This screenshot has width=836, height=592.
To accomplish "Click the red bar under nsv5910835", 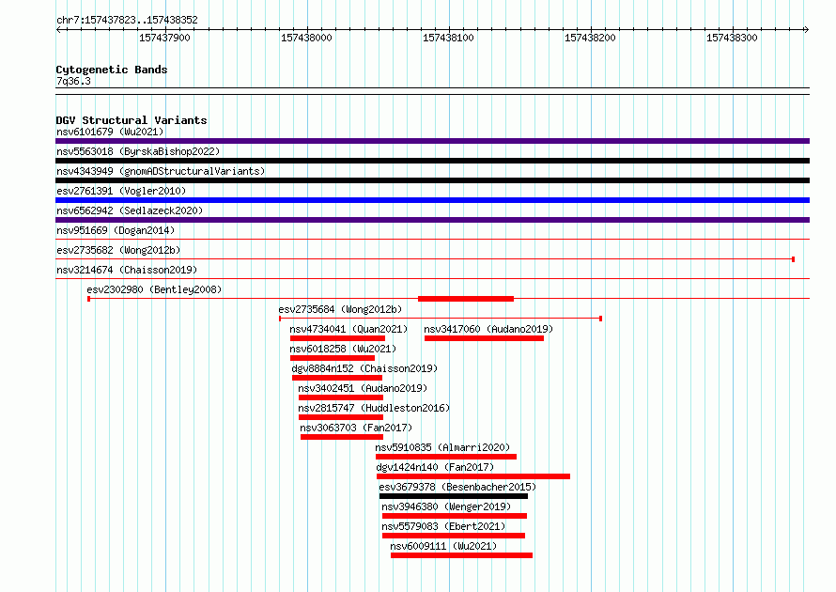I will coord(446,457).
